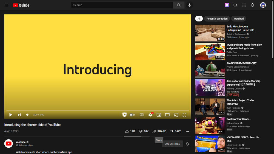Click the shield extension icon in player
This screenshot has width=274, height=154.
coord(124,115)
